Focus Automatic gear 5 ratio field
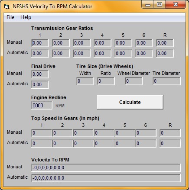 click(x=123, y=53)
